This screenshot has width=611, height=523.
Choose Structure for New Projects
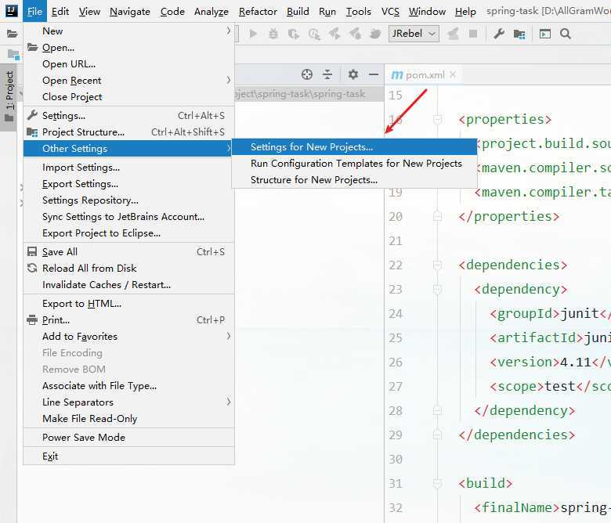[x=313, y=180]
